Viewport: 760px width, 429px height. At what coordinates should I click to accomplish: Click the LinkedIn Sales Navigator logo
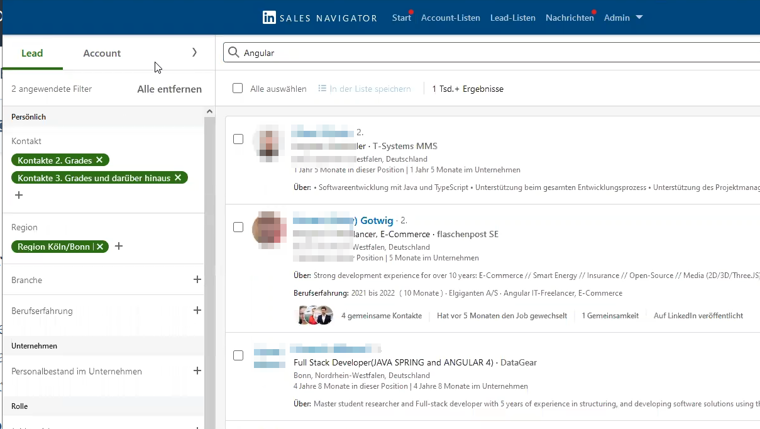(319, 18)
